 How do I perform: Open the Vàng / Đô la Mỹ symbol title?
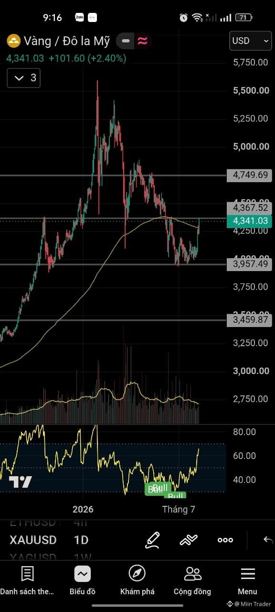(66, 41)
